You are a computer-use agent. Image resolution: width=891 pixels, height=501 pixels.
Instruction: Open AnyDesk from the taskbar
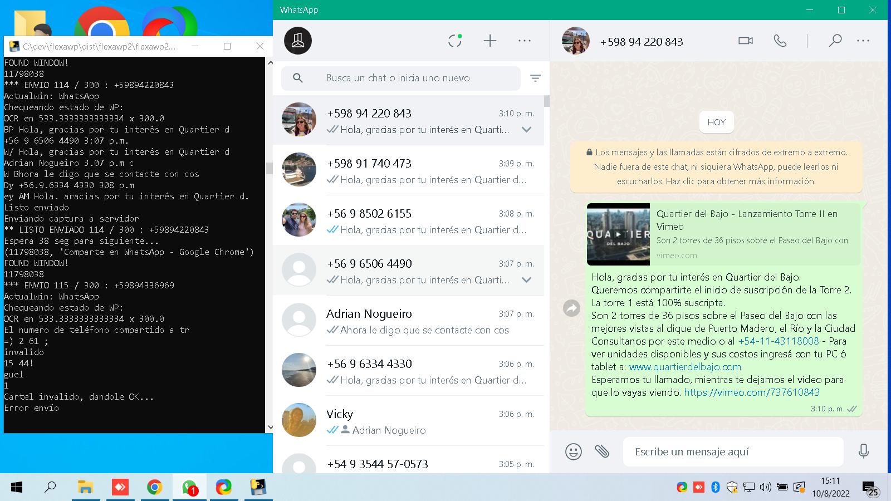tap(120, 488)
